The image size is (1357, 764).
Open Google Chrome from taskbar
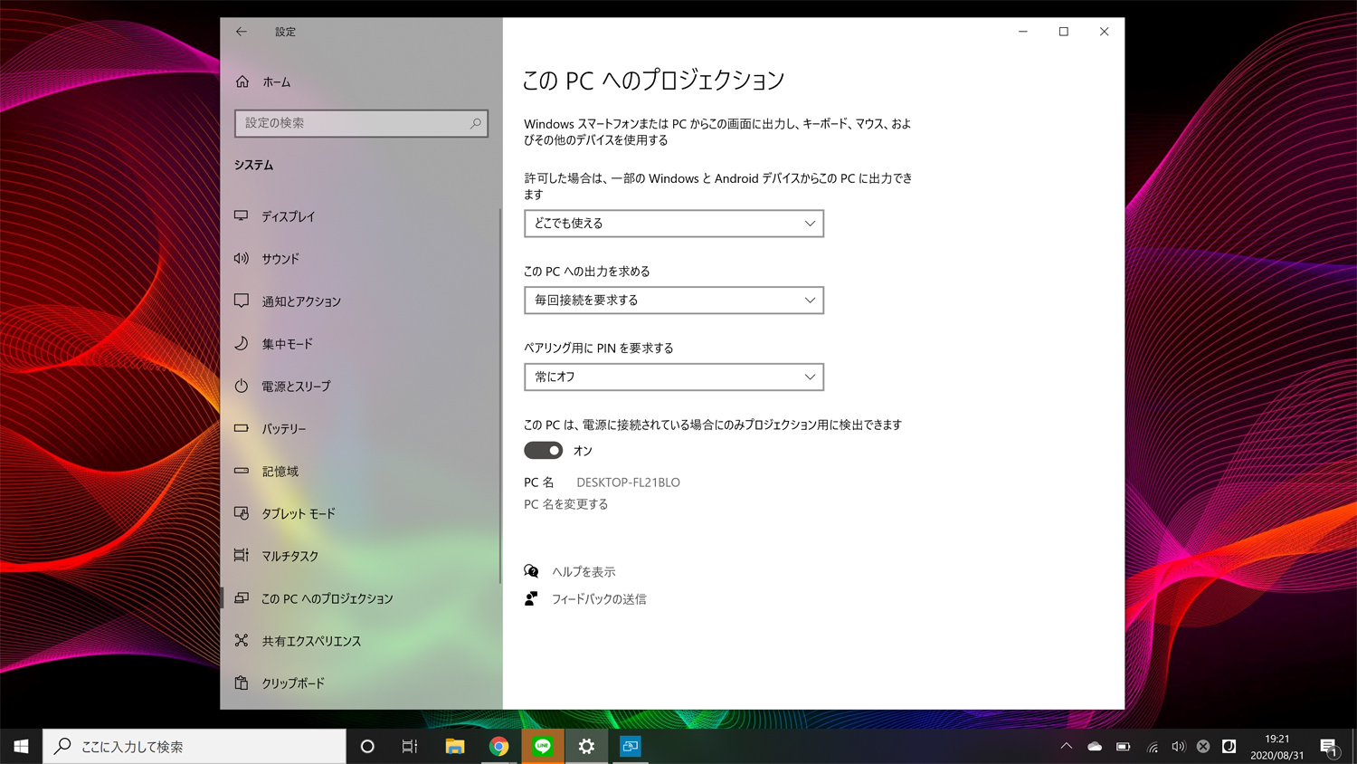pyautogui.click(x=498, y=746)
